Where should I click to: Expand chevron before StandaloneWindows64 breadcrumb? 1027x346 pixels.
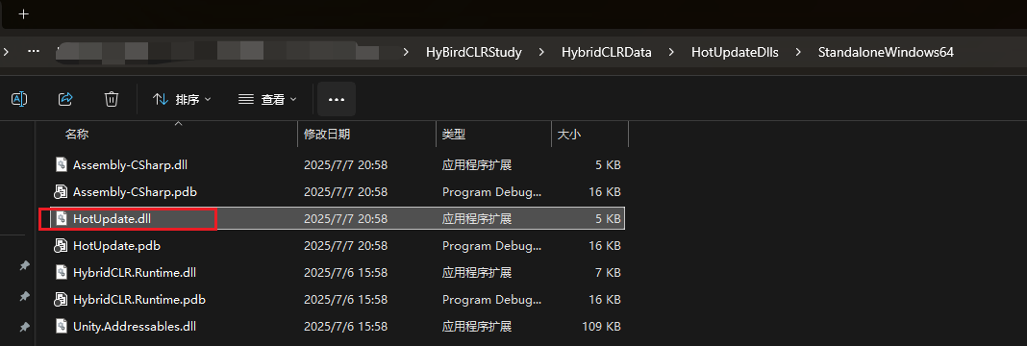[x=798, y=53]
